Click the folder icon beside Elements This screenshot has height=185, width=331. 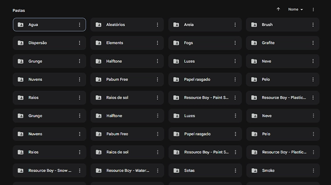[x=98, y=43]
